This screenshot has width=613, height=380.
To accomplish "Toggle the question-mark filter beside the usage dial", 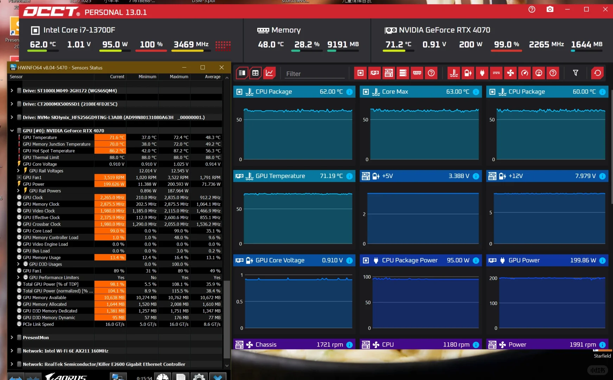I will pyautogui.click(x=553, y=73).
